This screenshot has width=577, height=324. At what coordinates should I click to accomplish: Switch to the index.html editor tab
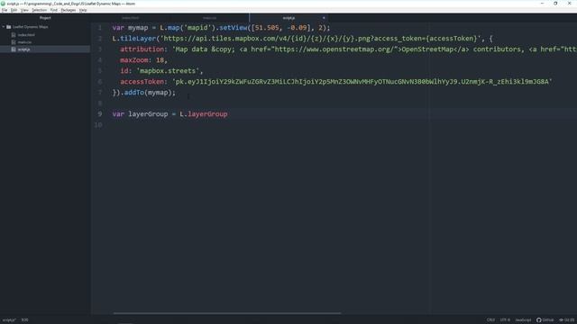tap(131, 18)
